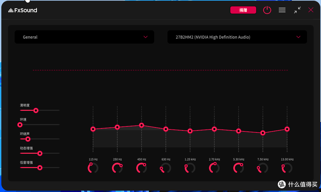Click the 250 Hz frequency knob
This screenshot has width=321, height=192.
(117, 168)
